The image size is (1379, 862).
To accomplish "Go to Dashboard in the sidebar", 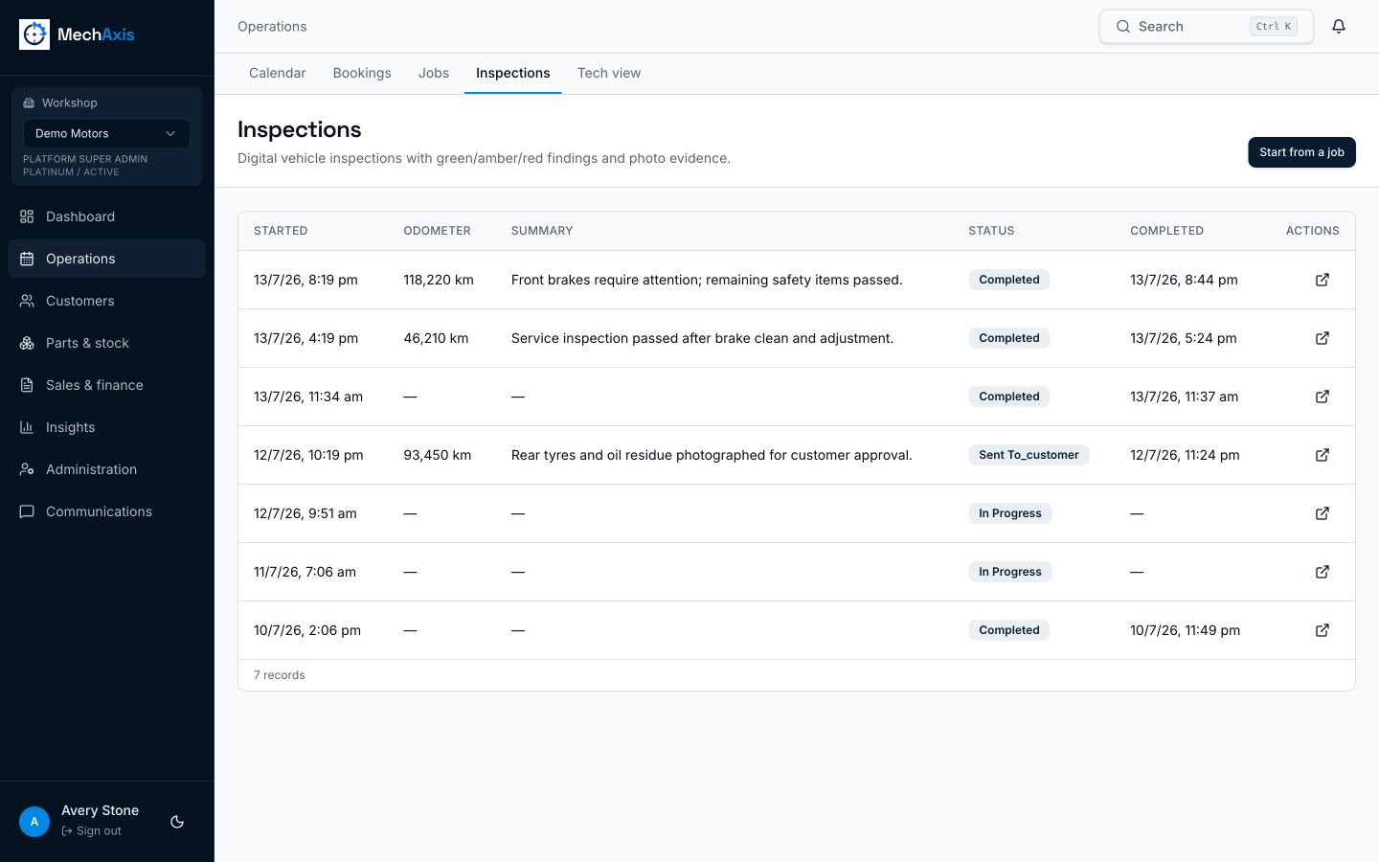I will pyautogui.click(x=106, y=216).
